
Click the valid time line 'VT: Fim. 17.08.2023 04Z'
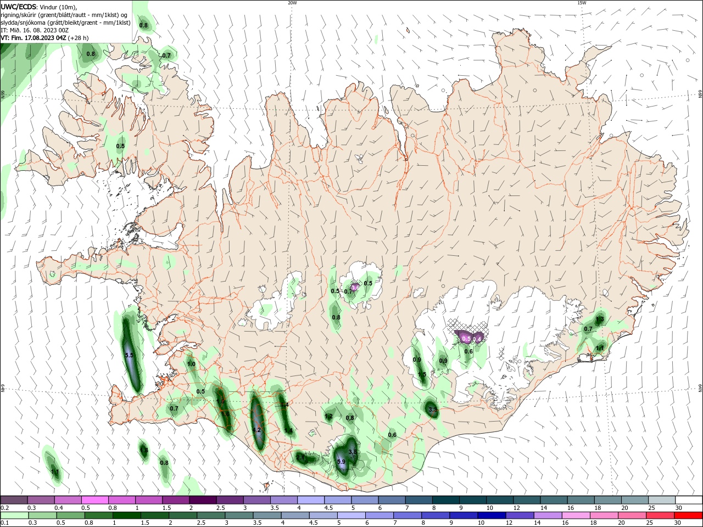click(34, 38)
